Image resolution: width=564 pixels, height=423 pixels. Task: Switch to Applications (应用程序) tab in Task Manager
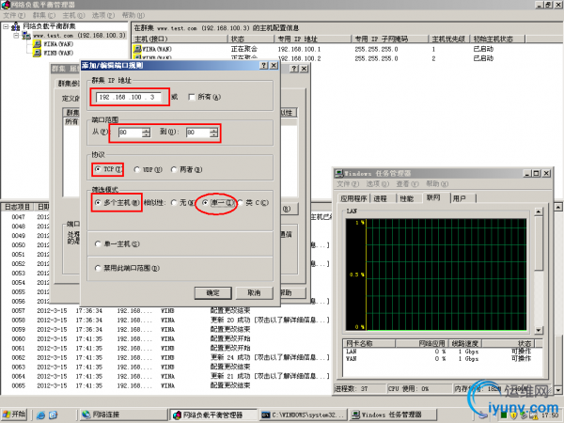(353, 198)
